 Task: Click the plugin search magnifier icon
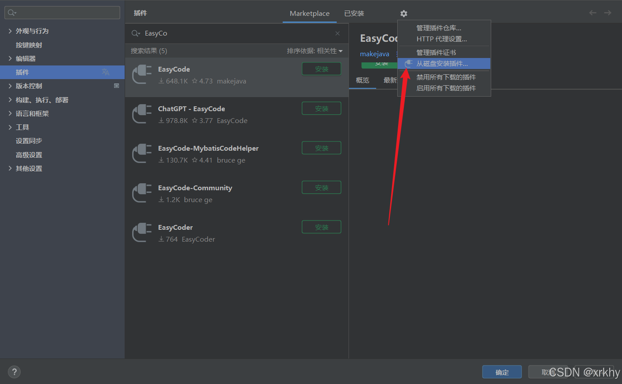[x=136, y=33]
